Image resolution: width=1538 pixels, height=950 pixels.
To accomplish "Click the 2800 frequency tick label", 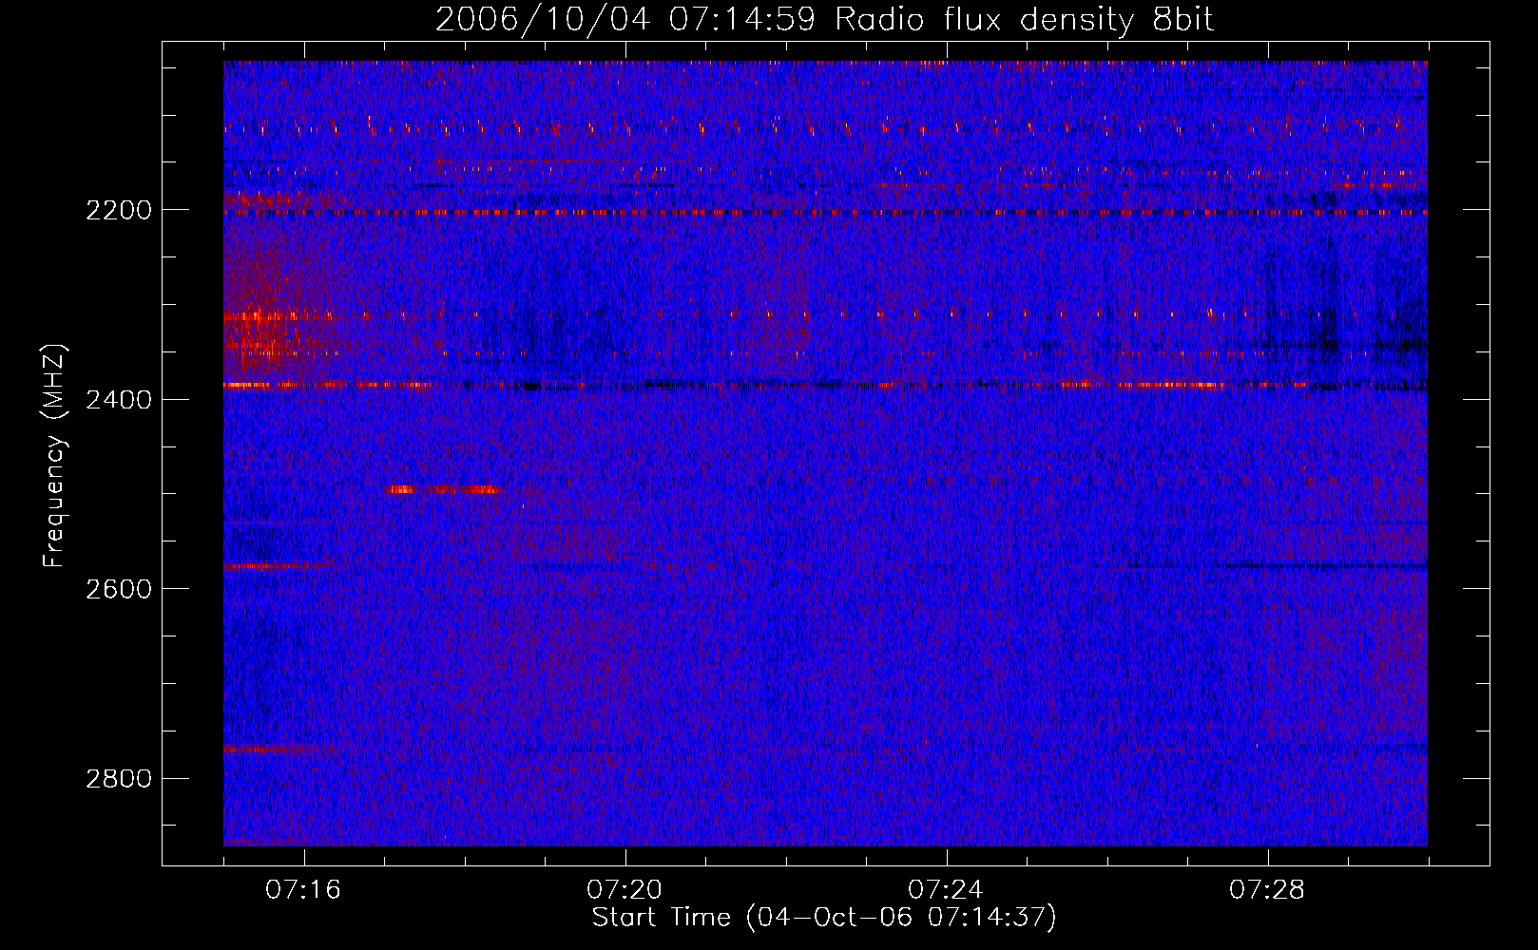I will [118, 779].
